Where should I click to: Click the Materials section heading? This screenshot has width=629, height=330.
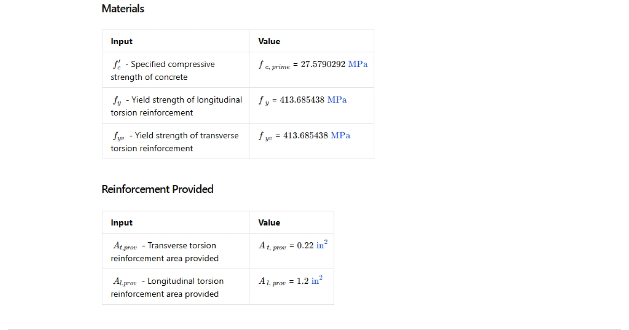point(123,9)
